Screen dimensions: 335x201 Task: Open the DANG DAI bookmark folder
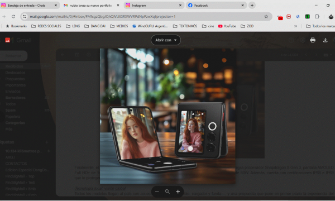(95, 26)
